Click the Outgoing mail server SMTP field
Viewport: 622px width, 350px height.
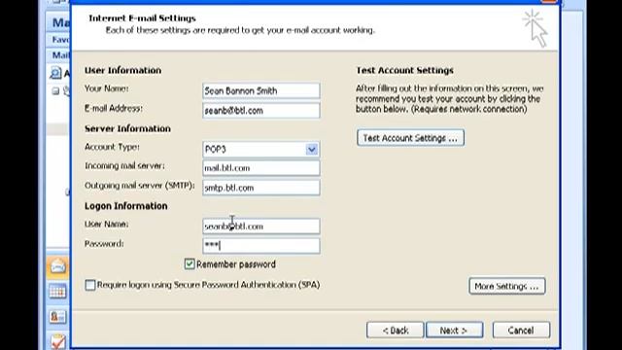coord(261,188)
